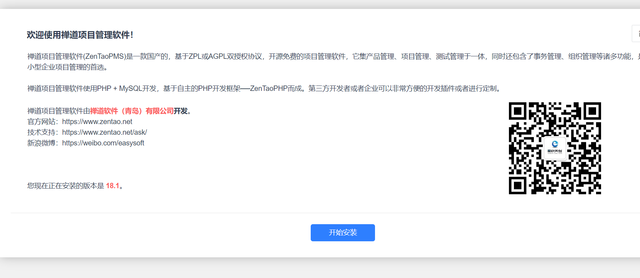
Task: Open the 禅道软件（青岛）有限公司 company link
Action: 132,111
